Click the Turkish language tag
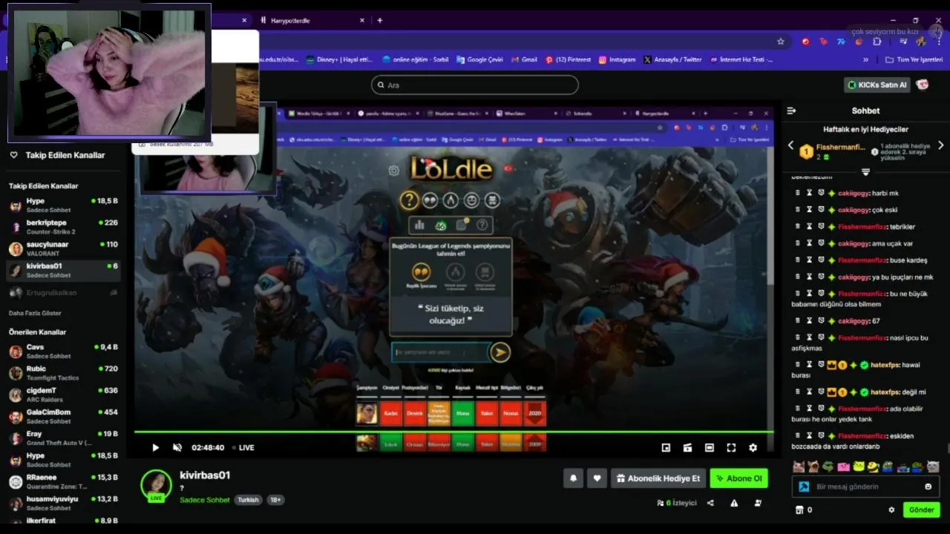950x534 pixels. [x=248, y=500]
